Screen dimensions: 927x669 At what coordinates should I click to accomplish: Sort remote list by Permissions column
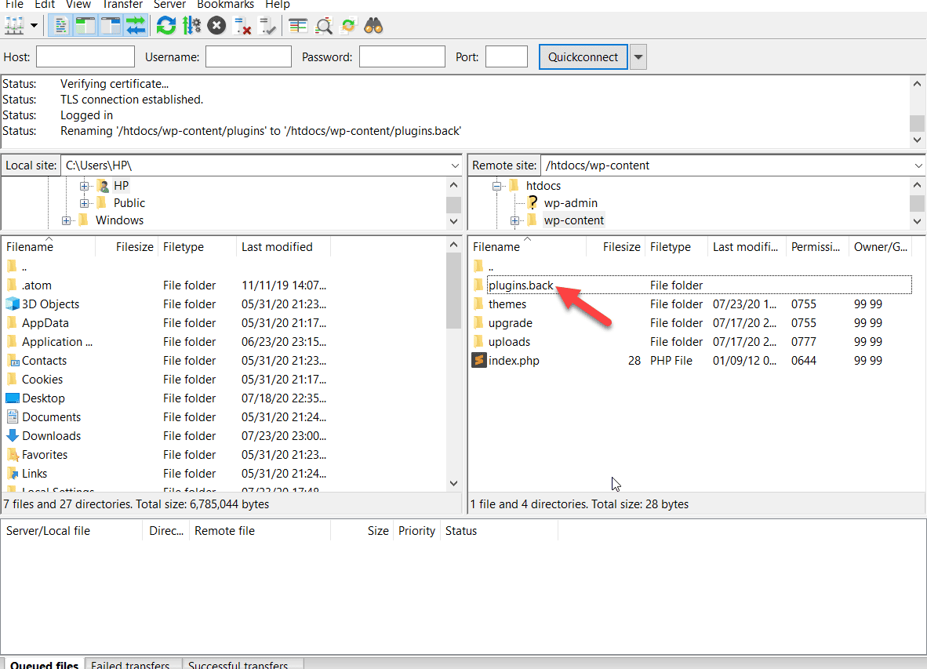click(816, 247)
